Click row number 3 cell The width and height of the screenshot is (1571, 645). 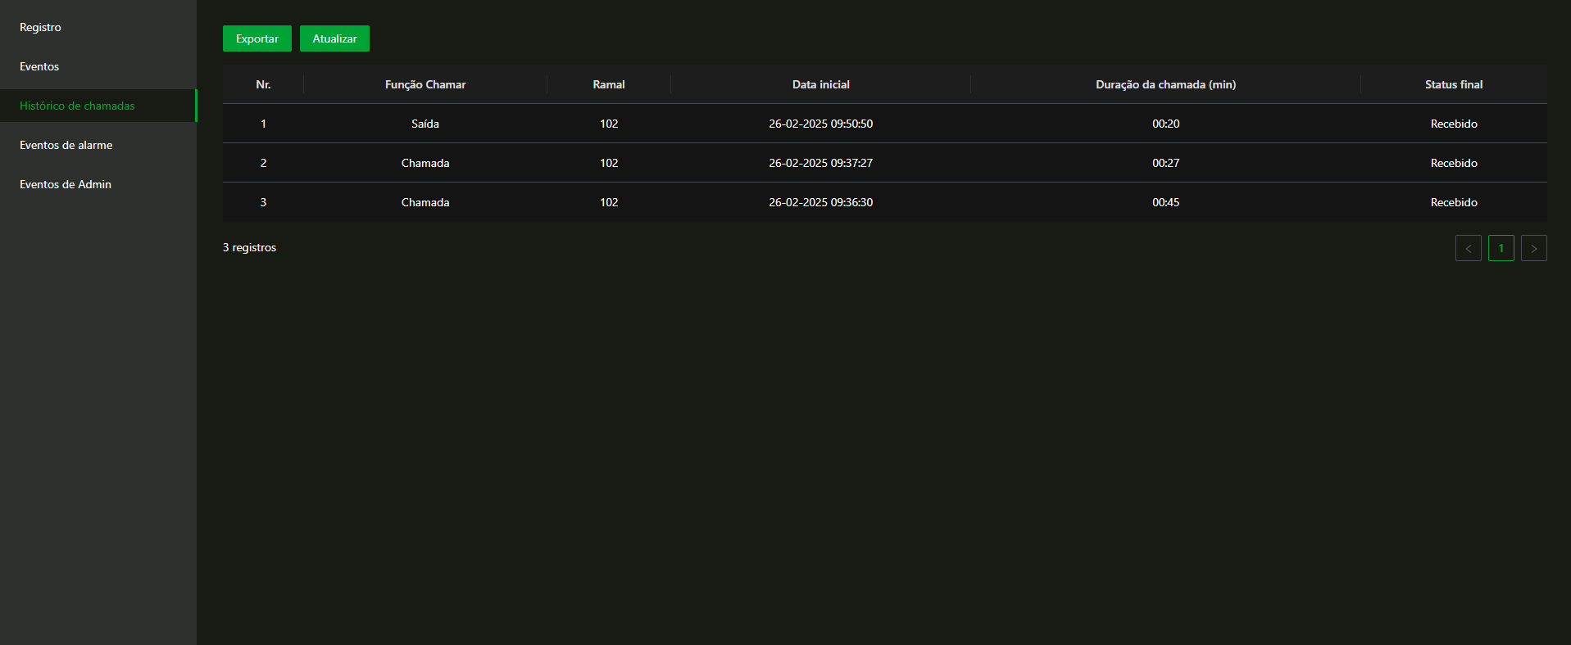tap(263, 202)
